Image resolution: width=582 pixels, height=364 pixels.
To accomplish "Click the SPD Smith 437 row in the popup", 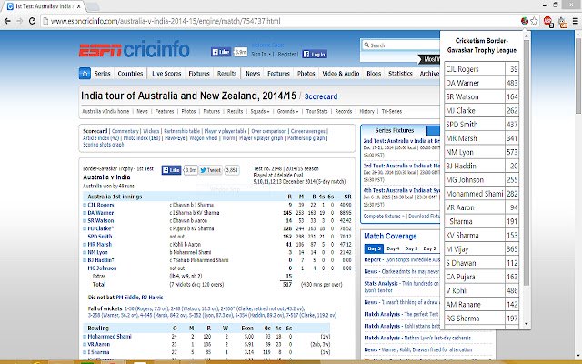I will [x=481, y=125].
